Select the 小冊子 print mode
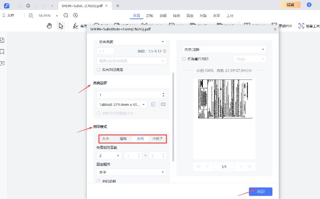This screenshot has width=320, height=199. [157, 139]
